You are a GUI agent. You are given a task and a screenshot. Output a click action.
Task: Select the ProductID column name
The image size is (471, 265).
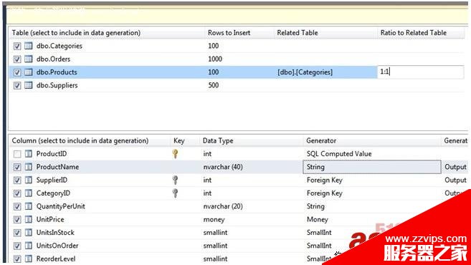pos(52,154)
